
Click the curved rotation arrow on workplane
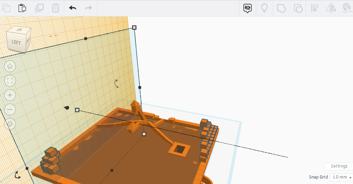click(x=116, y=84)
